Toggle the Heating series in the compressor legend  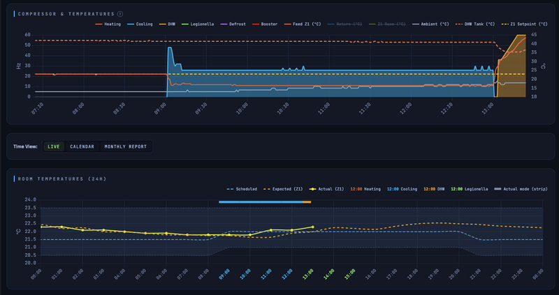(x=108, y=24)
